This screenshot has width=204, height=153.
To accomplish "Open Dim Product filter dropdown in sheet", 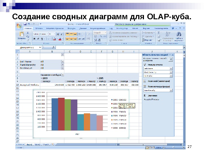I will 63,68.
